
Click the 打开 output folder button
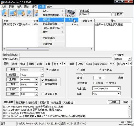coord(119,14)
